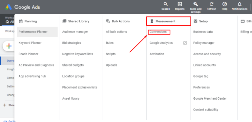The width and height of the screenshot is (252, 122).
Task: Open Reach Planner
Action: 29,54
